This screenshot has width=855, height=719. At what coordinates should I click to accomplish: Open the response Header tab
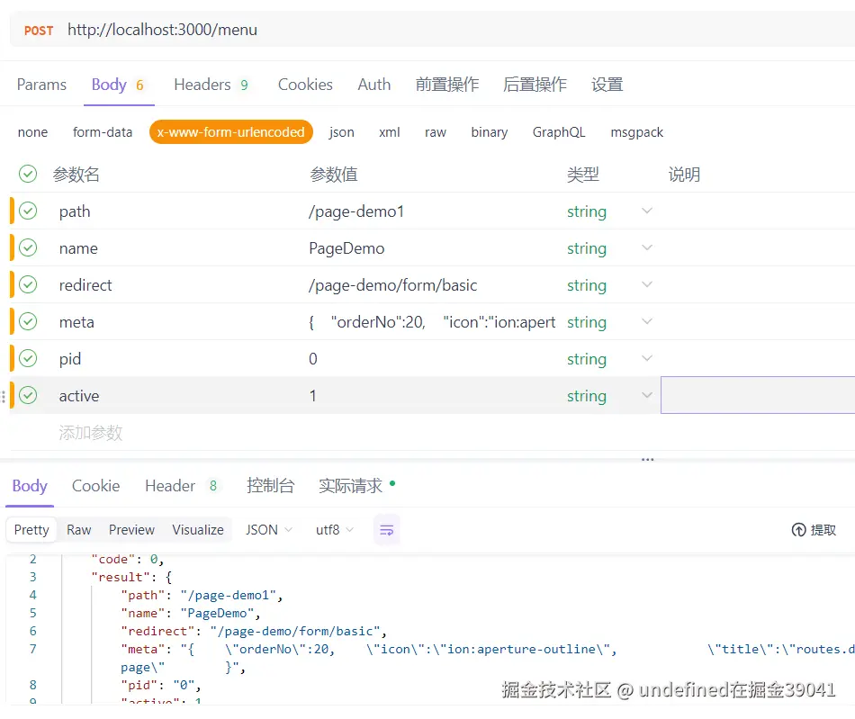181,486
